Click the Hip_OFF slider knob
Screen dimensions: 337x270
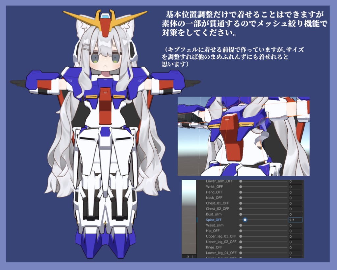pyautogui.click(x=241, y=231)
